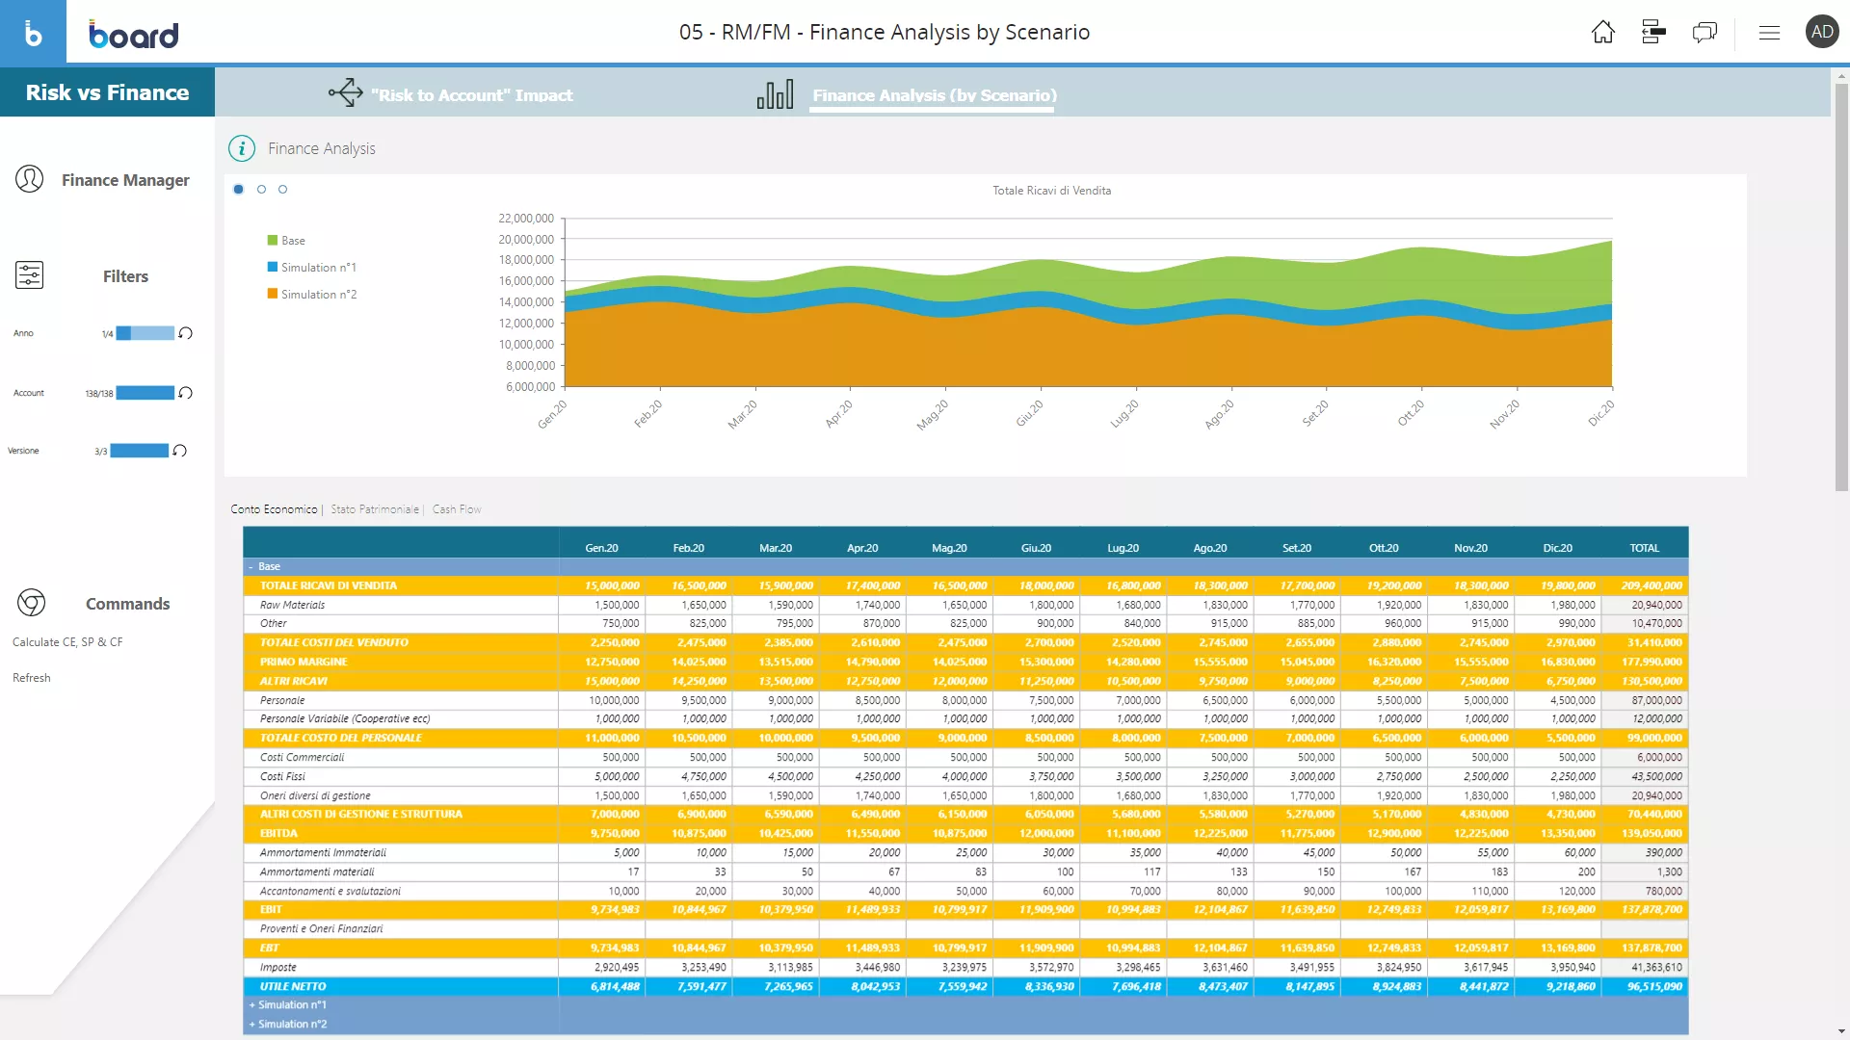Click the Finance Analysis info icon

pos(242,148)
